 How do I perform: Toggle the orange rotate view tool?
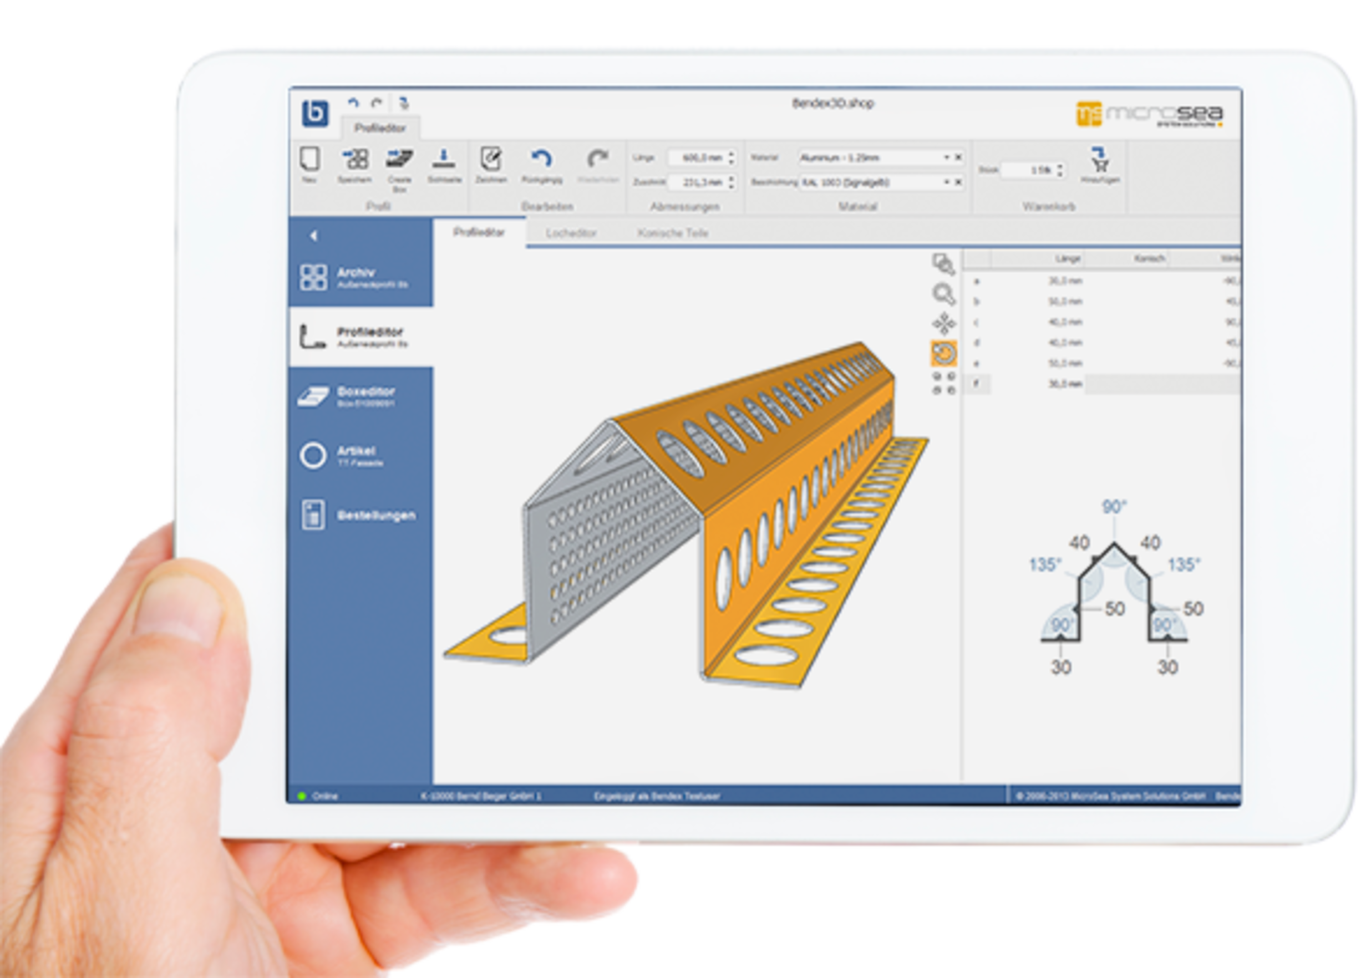click(943, 354)
